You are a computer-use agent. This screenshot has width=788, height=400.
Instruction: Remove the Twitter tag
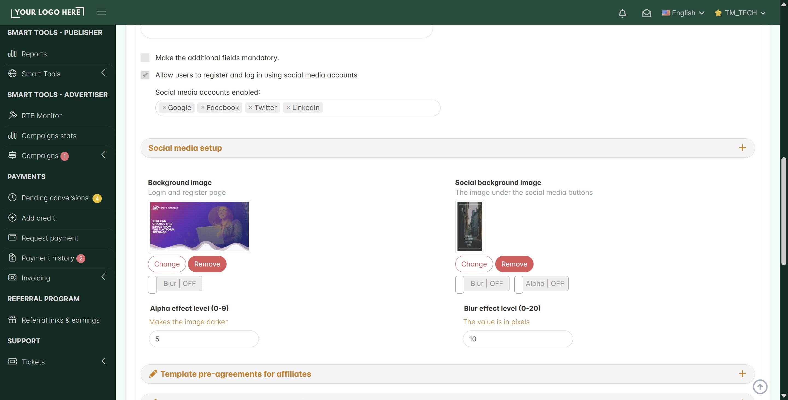pos(251,108)
